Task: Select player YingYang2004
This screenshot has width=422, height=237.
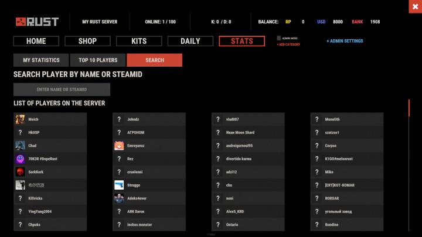Action: (50, 211)
